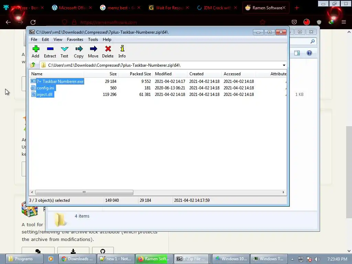Click the media player taskbar icon
This screenshot has width=352, height=264.
(x=51, y=259)
